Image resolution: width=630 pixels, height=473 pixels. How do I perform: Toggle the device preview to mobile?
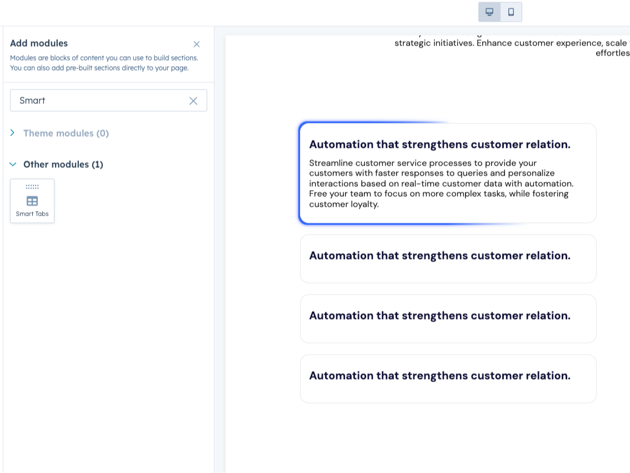pos(511,11)
